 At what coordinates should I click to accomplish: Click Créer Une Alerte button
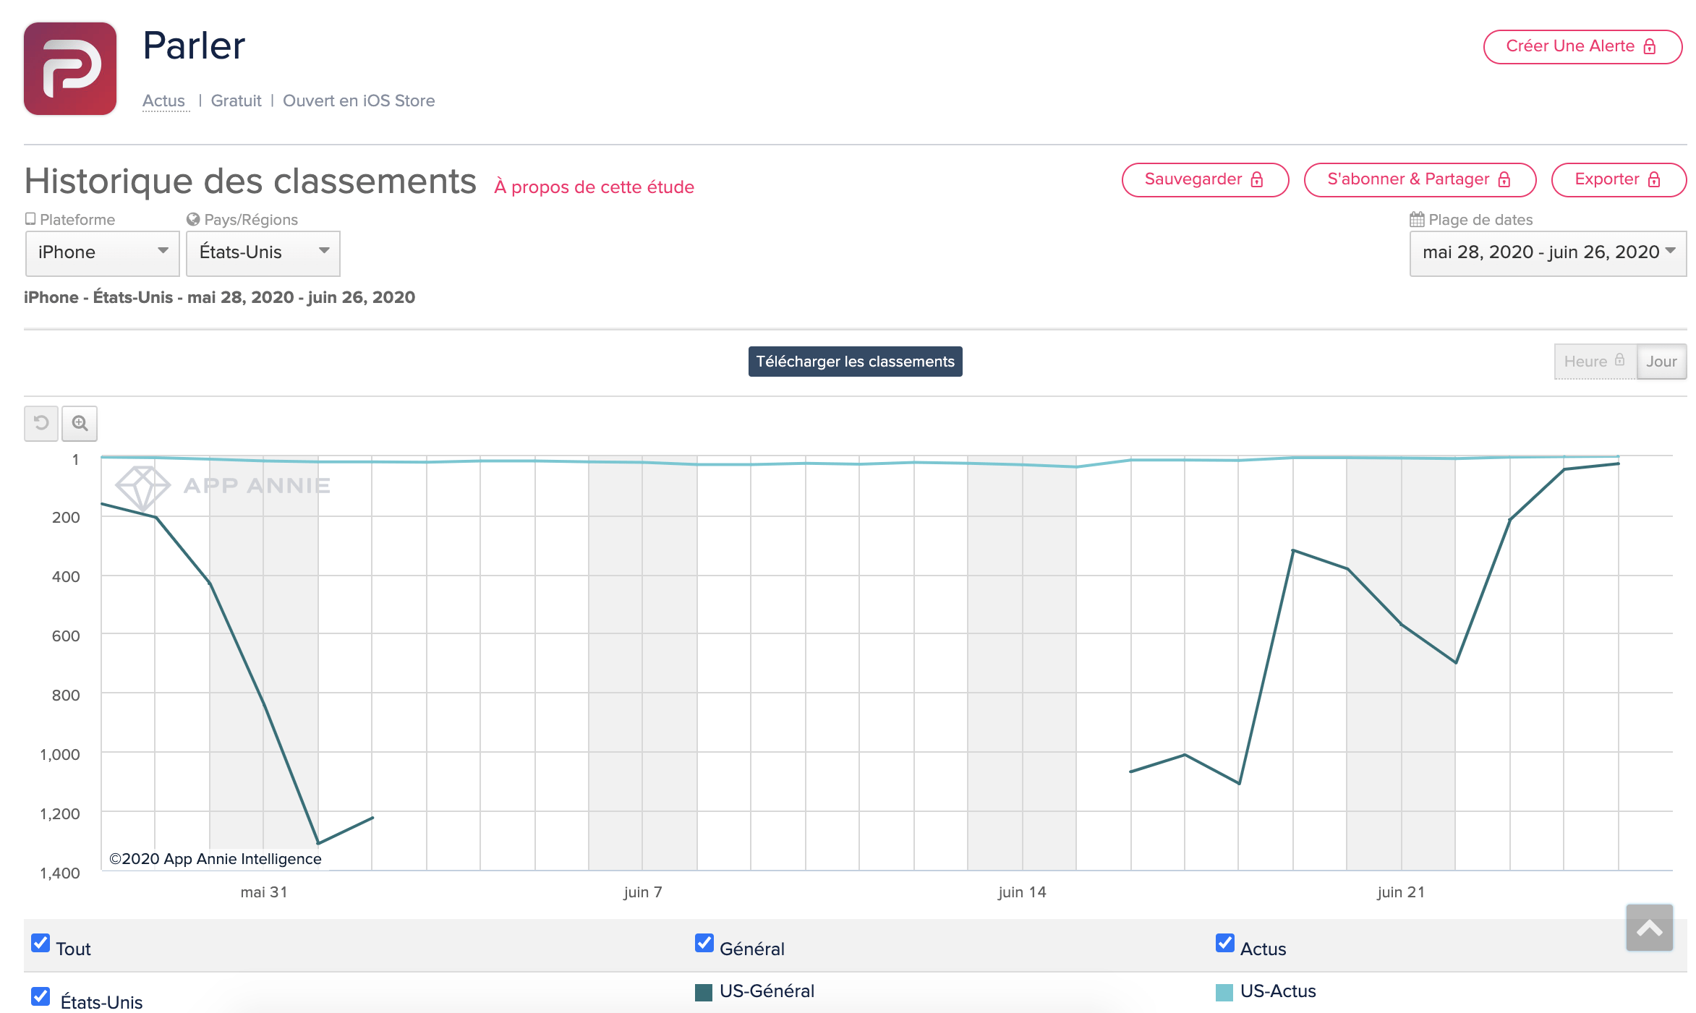(1582, 47)
